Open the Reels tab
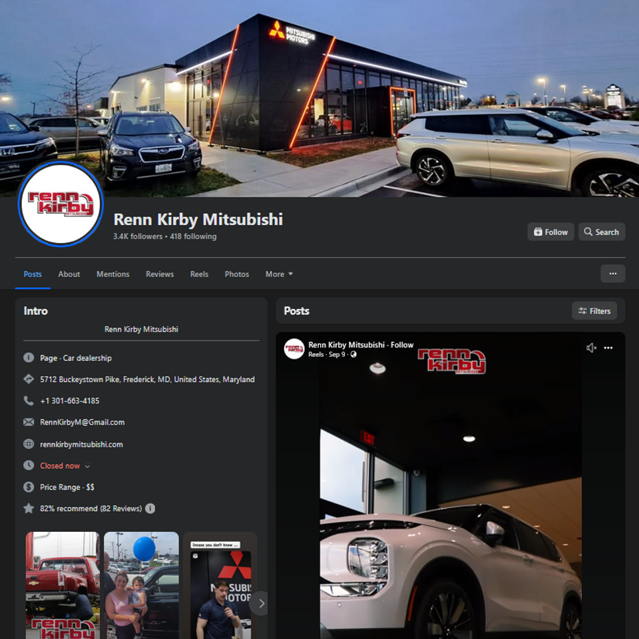 pyautogui.click(x=199, y=274)
